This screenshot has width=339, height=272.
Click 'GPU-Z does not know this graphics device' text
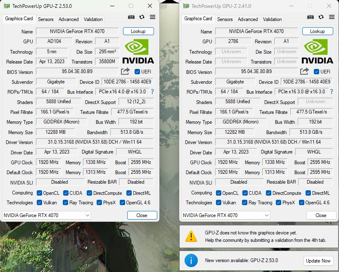pyautogui.click(x=251, y=233)
